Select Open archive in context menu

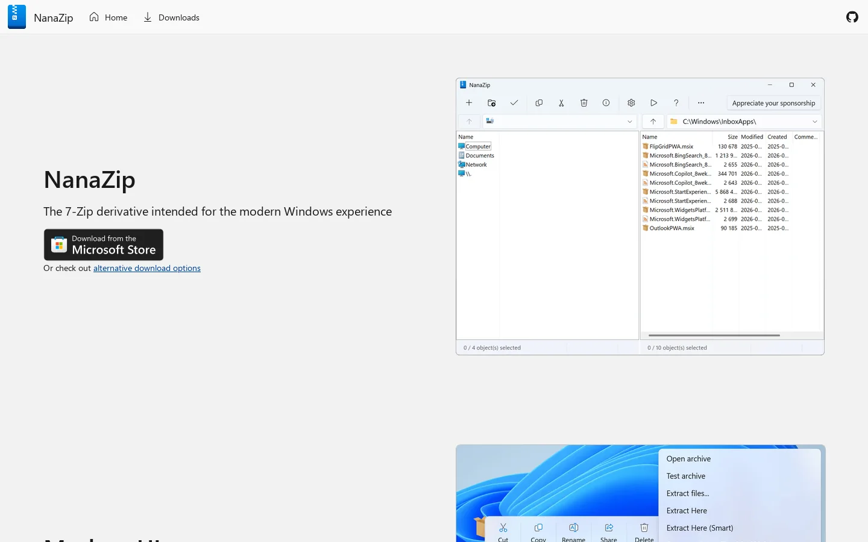click(x=688, y=459)
